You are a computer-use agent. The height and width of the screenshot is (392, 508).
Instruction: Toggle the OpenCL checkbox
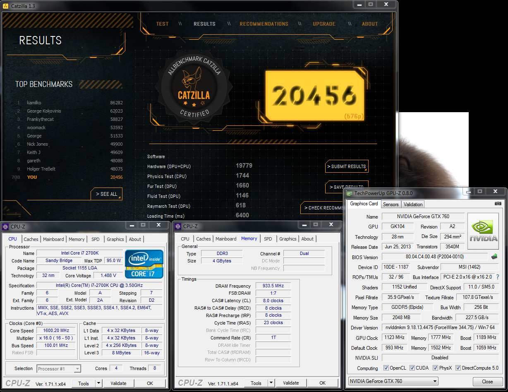[386, 368]
